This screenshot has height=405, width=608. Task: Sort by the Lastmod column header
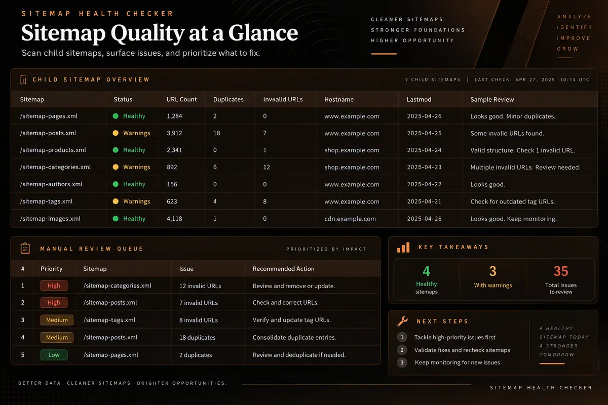[x=419, y=99]
